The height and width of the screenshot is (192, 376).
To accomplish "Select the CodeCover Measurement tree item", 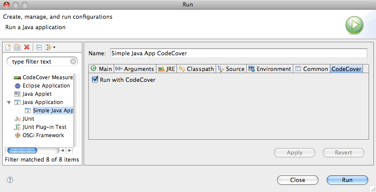I will tap(44, 77).
